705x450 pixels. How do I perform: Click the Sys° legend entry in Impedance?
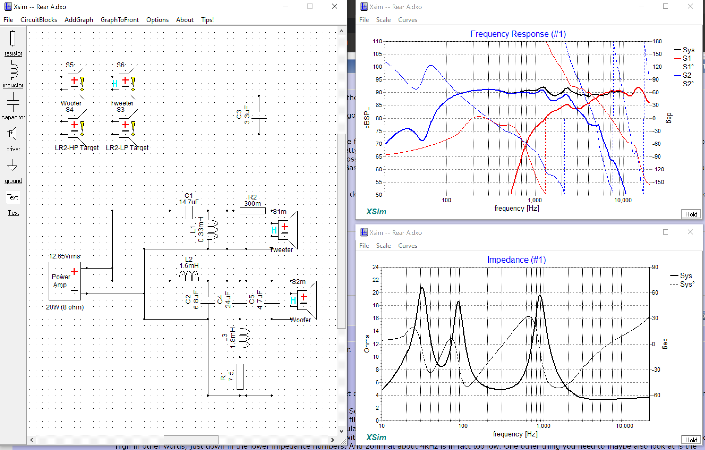[x=682, y=284]
